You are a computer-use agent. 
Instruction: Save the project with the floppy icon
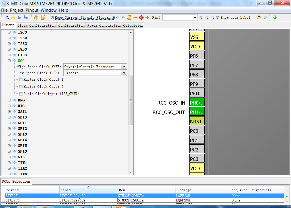click(20, 17)
